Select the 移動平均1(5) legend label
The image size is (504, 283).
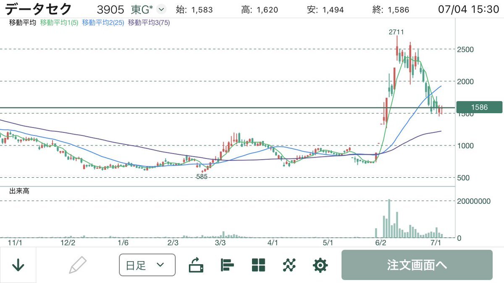pyautogui.click(x=60, y=23)
